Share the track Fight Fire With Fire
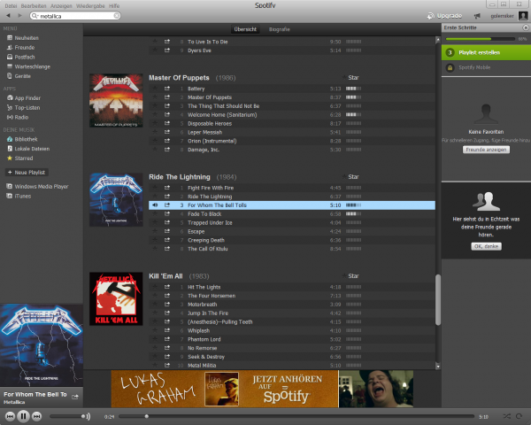This screenshot has width=531, height=425. (167, 188)
